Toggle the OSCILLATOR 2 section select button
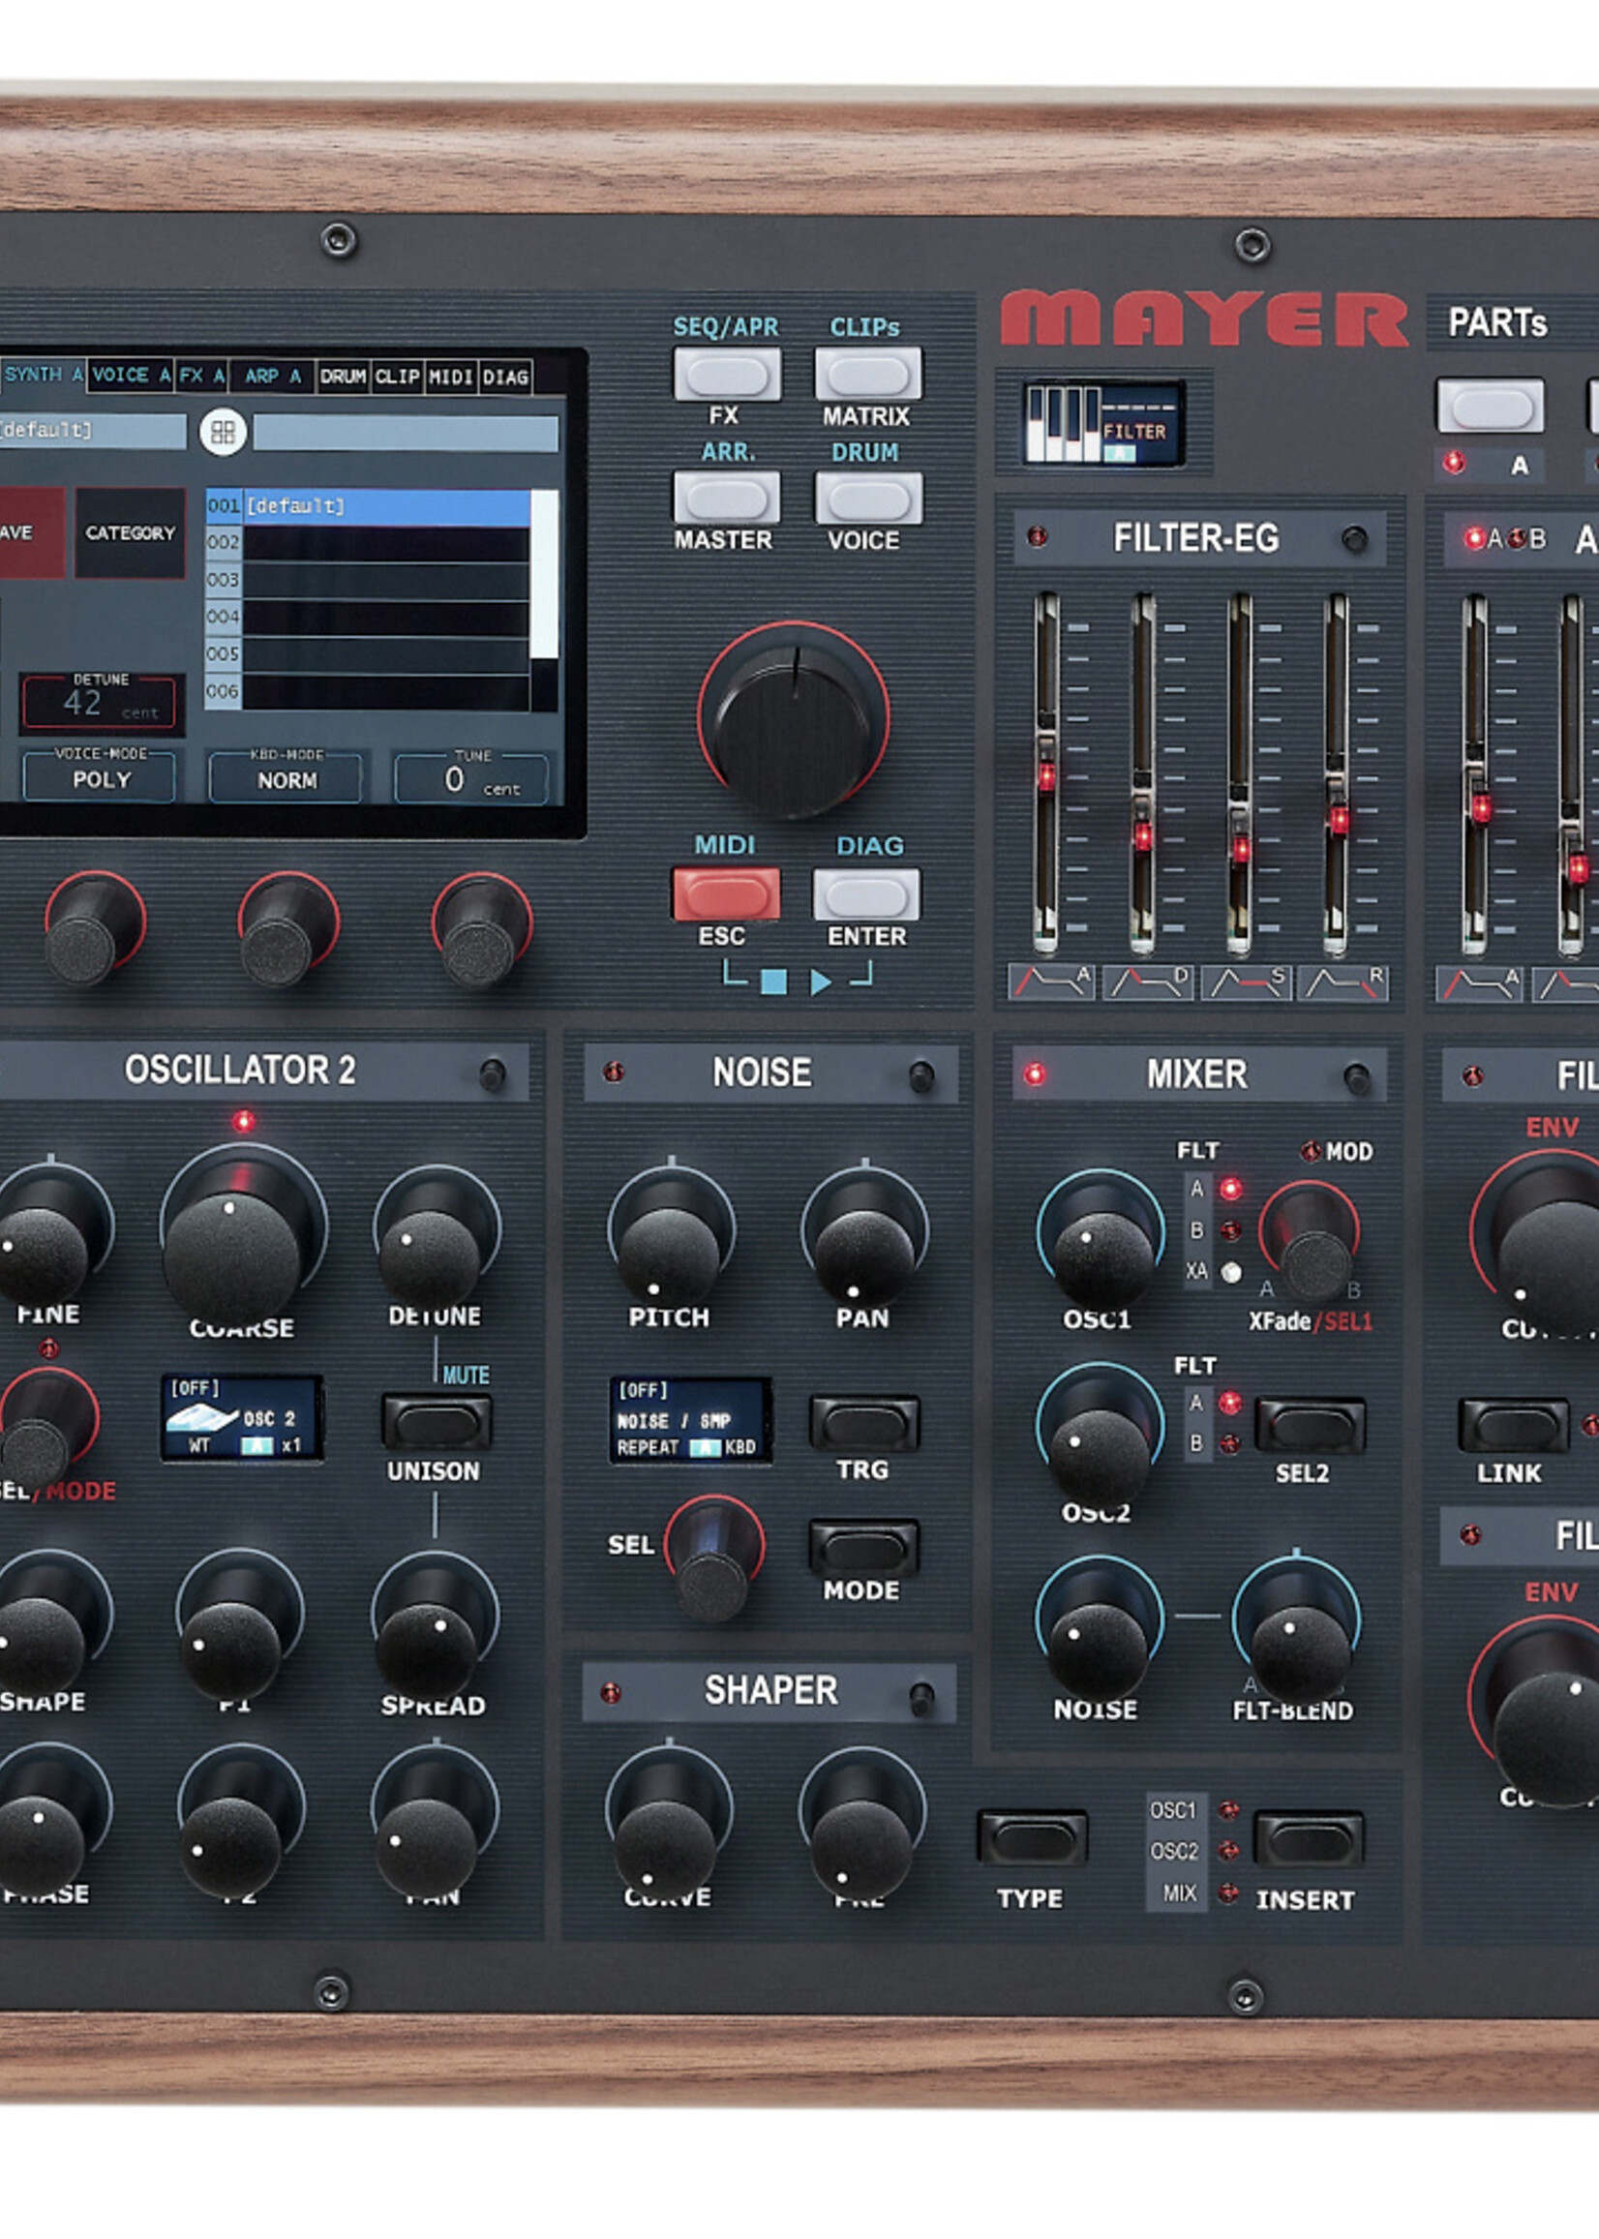Screen dimensions: 1599x2239 pos(493,1074)
